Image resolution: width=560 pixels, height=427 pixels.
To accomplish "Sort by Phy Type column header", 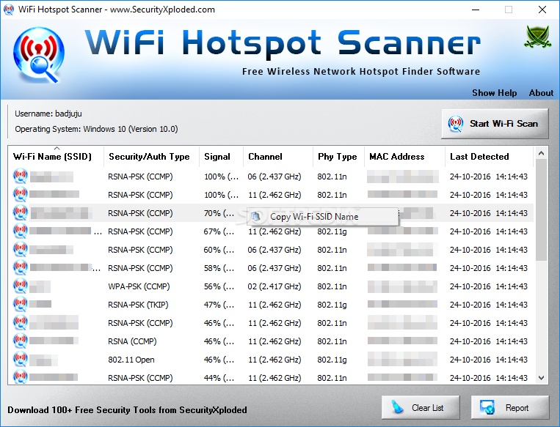I will point(337,157).
